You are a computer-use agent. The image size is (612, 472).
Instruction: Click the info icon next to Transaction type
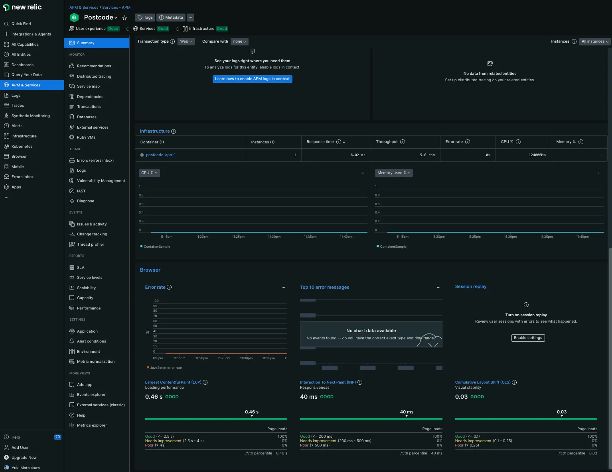tap(172, 41)
